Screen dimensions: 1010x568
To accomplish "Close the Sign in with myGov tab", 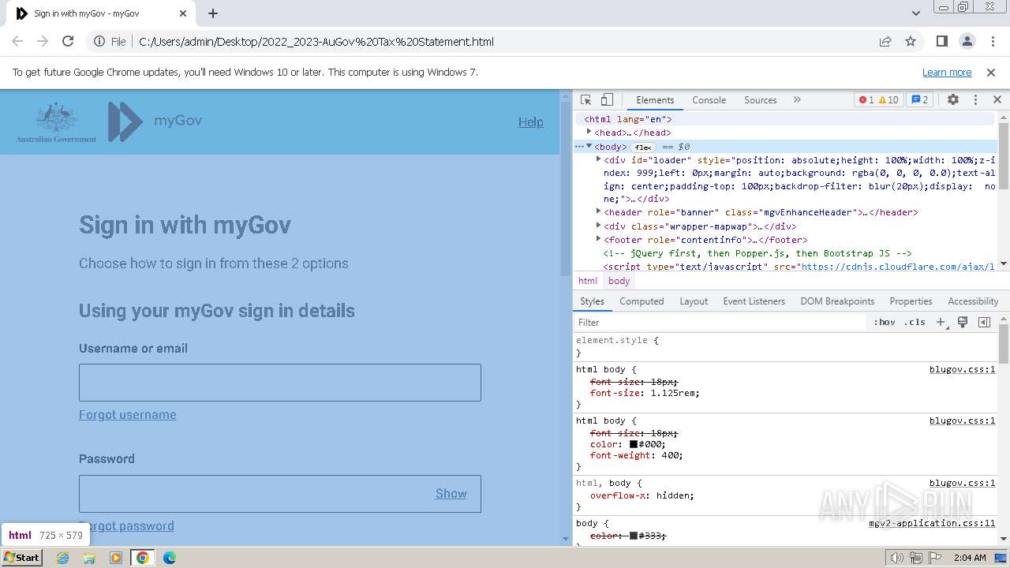I will pos(183,13).
